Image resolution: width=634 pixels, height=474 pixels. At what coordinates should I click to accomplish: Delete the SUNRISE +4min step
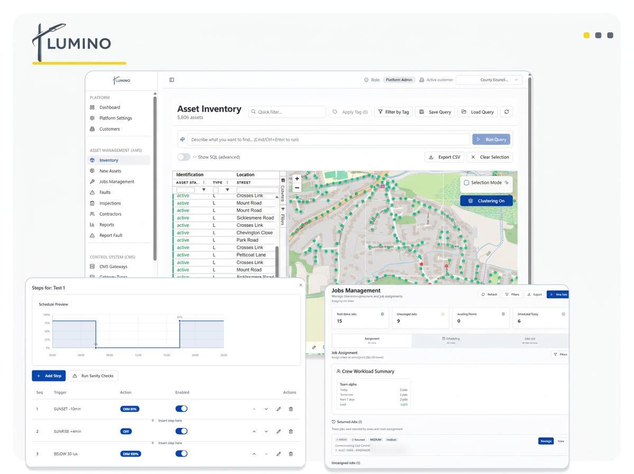coord(291,431)
